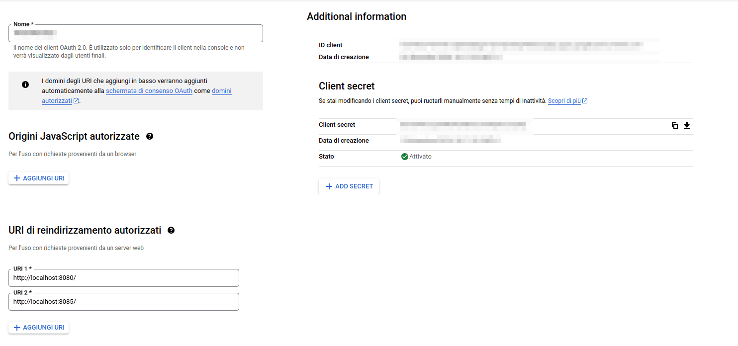Click the URI 1 localhost:8080 field

[123, 278]
